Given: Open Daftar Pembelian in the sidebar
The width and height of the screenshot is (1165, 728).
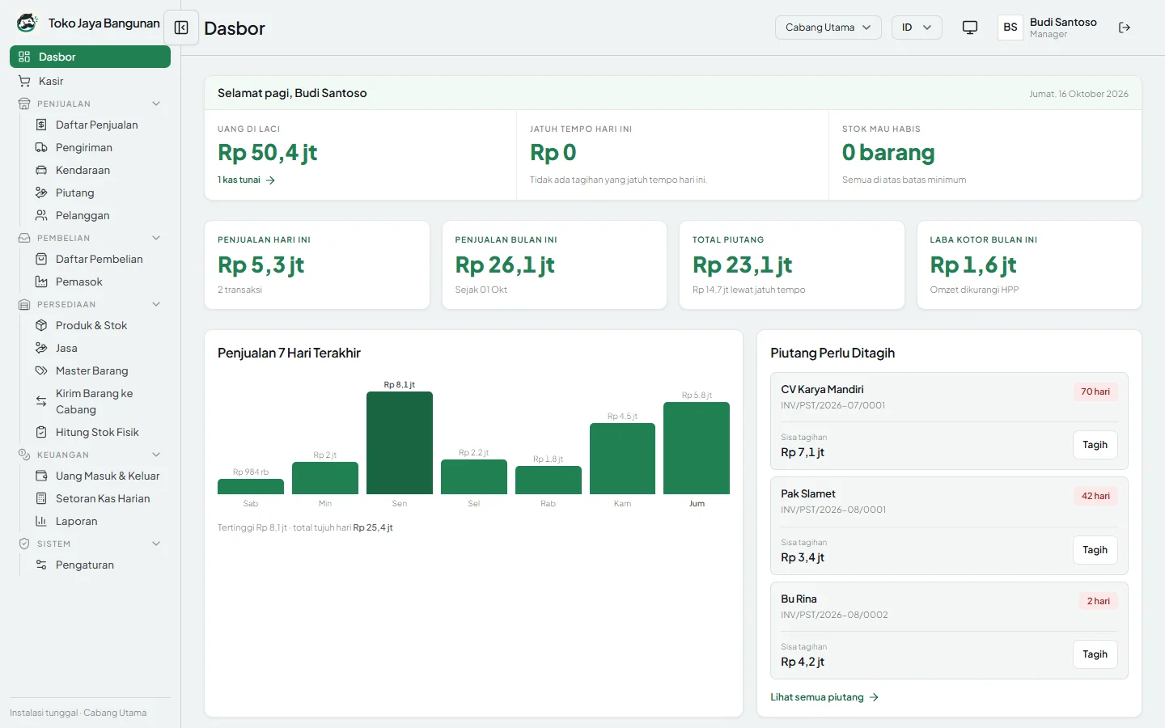Looking at the screenshot, I should click(x=100, y=259).
